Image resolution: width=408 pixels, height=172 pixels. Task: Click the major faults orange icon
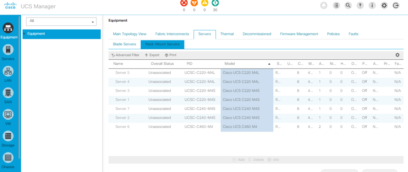(x=194, y=3)
